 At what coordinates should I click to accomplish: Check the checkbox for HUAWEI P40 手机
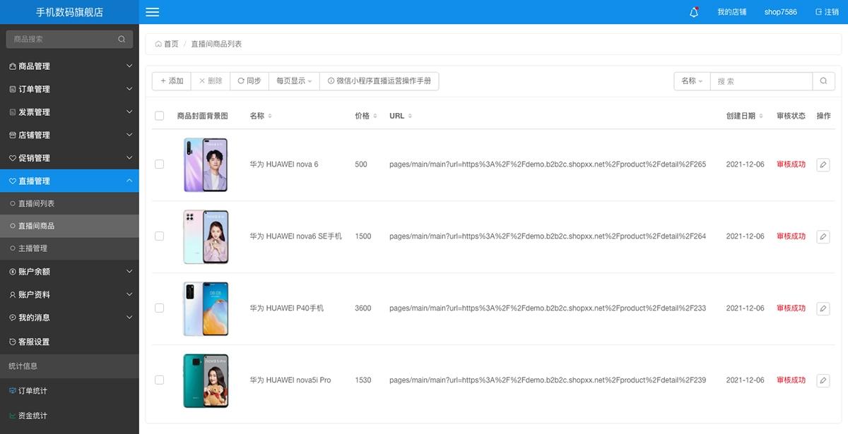click(159, 308)
